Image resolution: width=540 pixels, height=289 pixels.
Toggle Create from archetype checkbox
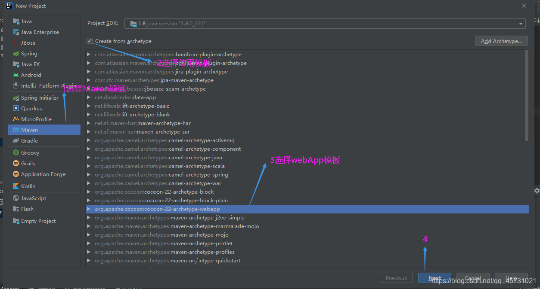click(90, 41)
